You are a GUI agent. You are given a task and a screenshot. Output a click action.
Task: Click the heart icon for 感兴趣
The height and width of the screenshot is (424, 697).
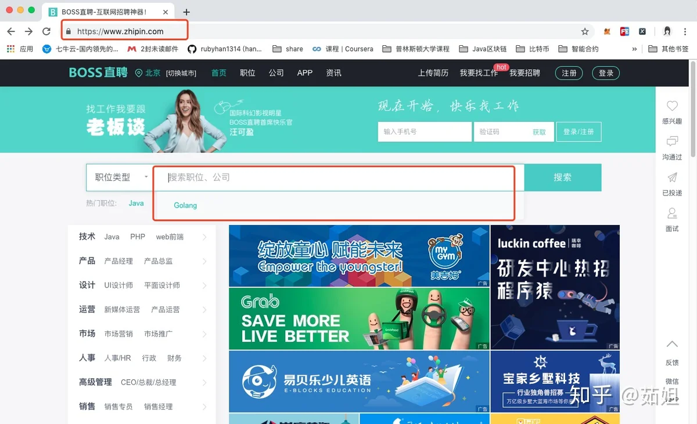pyautogui.click(x=672, y=106)
